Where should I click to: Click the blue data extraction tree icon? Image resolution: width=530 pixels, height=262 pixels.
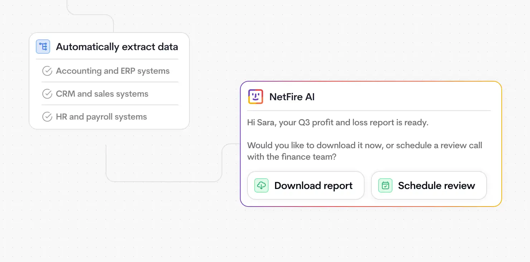(x=43, y=47)
